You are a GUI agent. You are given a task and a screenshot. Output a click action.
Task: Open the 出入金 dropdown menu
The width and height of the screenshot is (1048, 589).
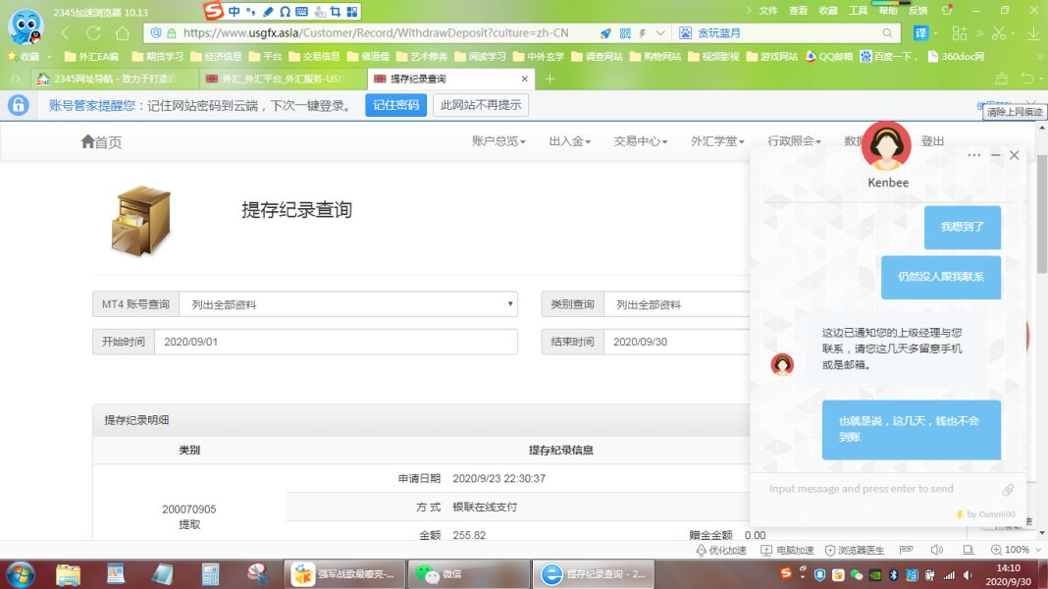[569, 141]
